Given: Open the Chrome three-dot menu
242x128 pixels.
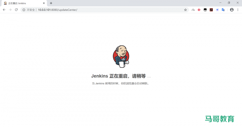Looking at the screenshot, I should coord(238,10).
